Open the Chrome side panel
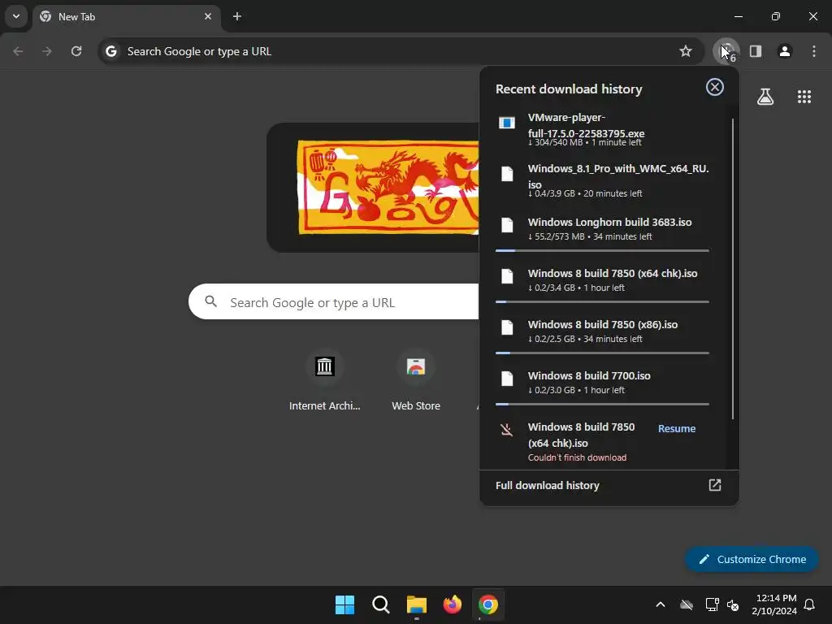The width and height of the screenshot is (832, 624). point(756,51)
